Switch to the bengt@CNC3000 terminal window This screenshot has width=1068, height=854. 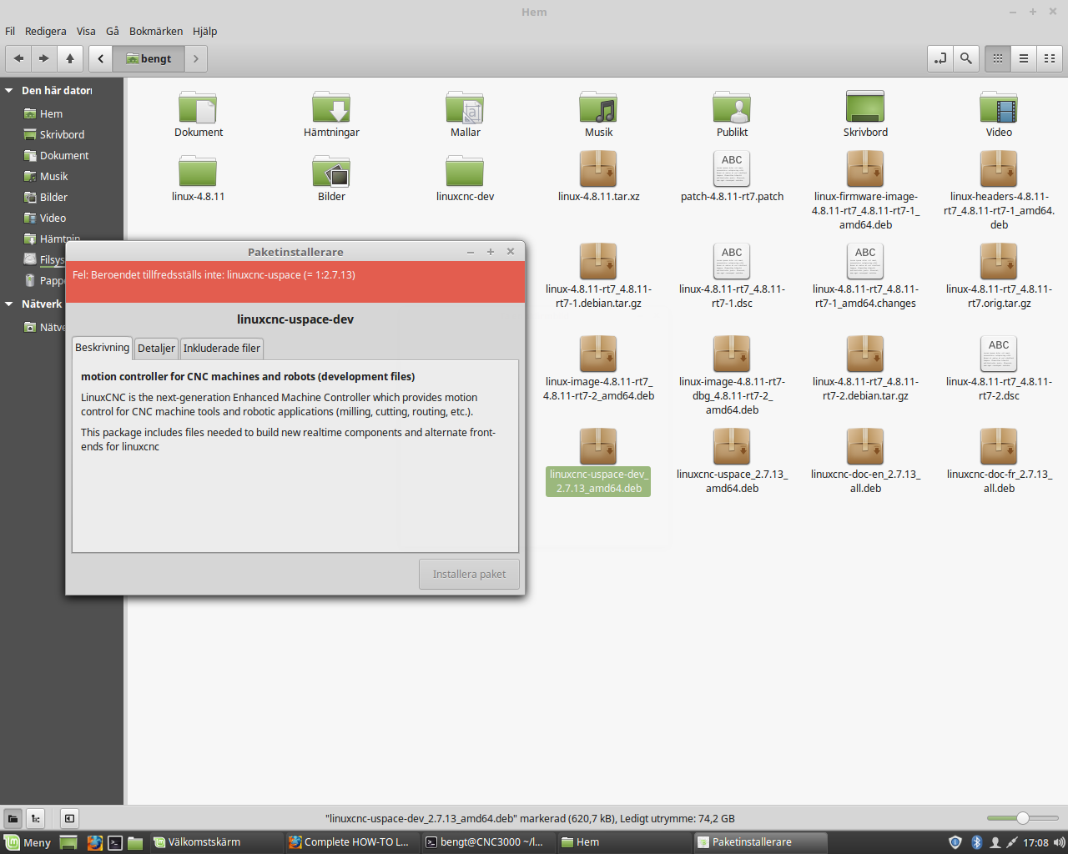pos(486,842)
